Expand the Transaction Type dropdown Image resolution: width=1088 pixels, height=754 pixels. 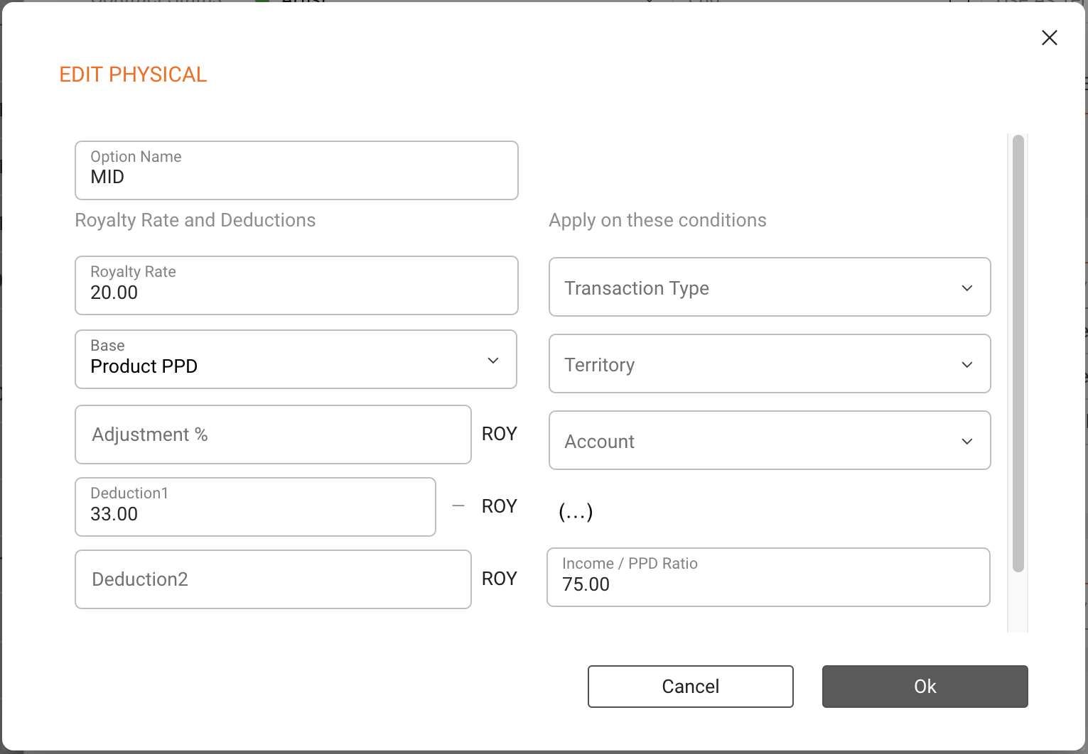770,287
